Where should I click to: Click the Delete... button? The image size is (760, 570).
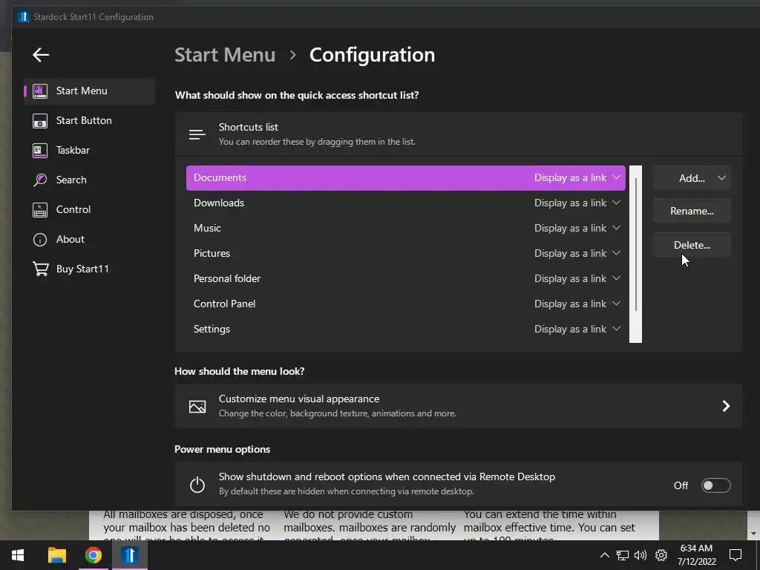[692, 245]
